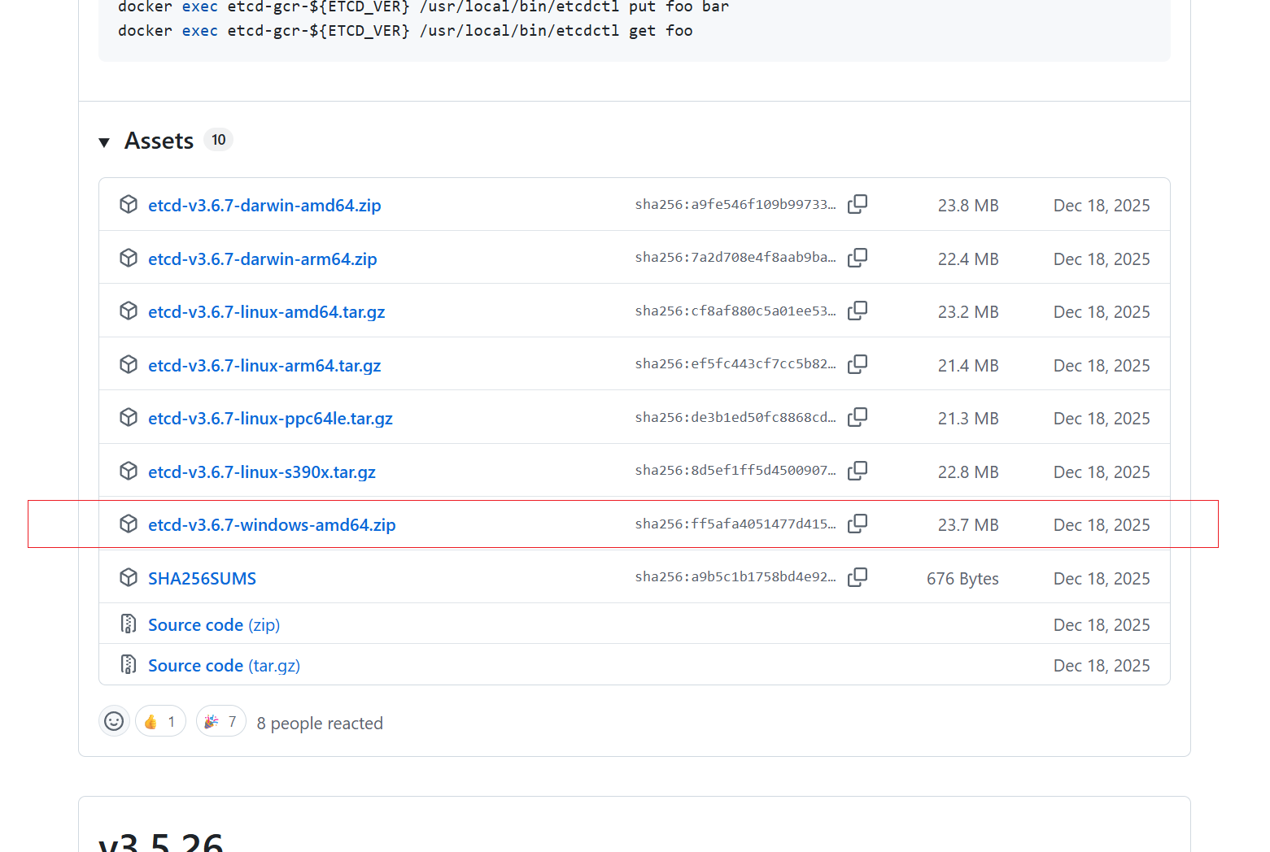
Task: Toggle the thumbs up reaction
Action: point(160,721)
